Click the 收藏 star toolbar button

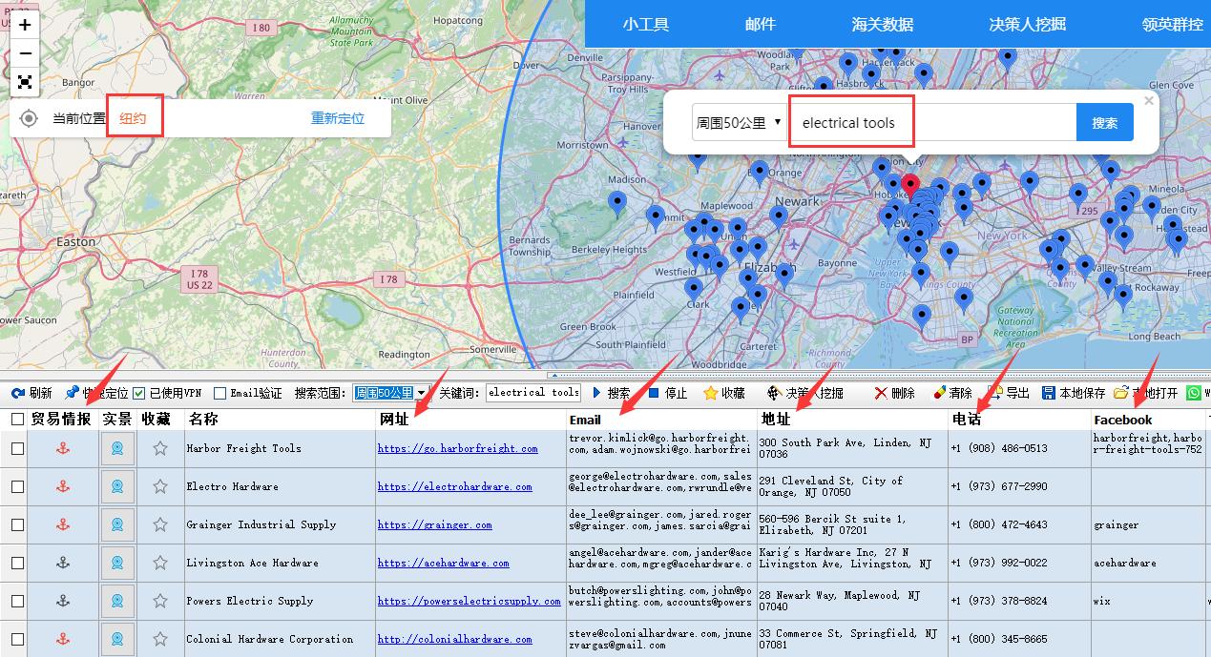(x=711, y=393)
